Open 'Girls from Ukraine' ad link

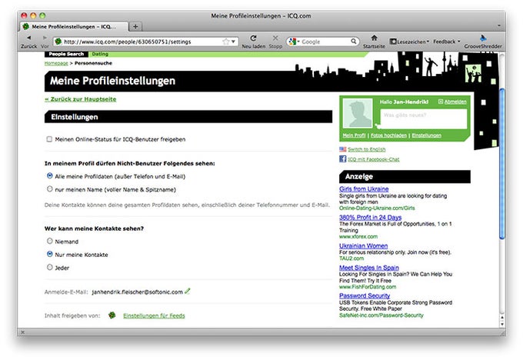tap(364, 188)
